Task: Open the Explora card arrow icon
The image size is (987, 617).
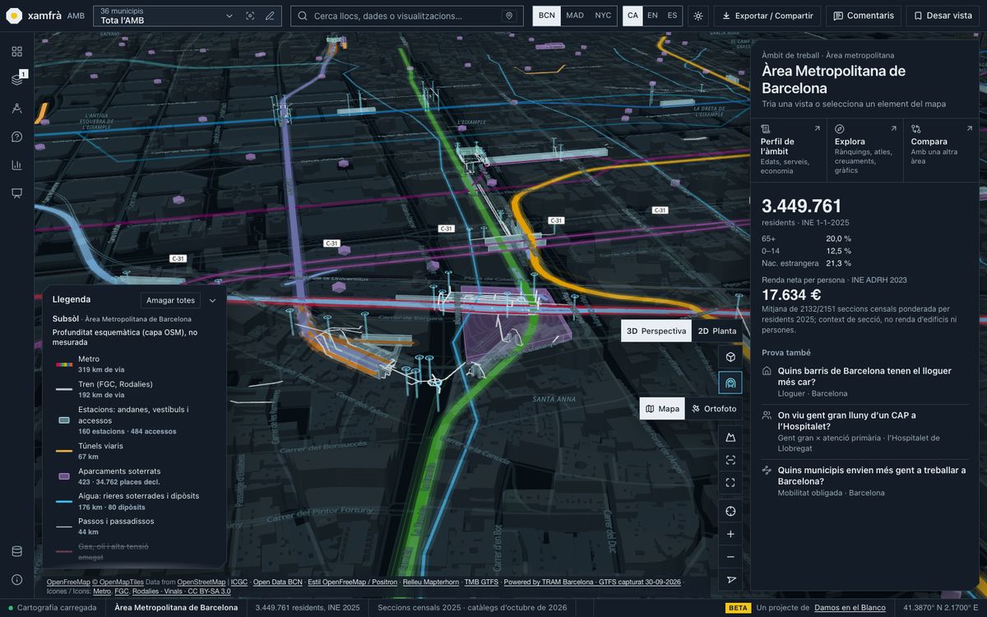Action: coord(893,129)
